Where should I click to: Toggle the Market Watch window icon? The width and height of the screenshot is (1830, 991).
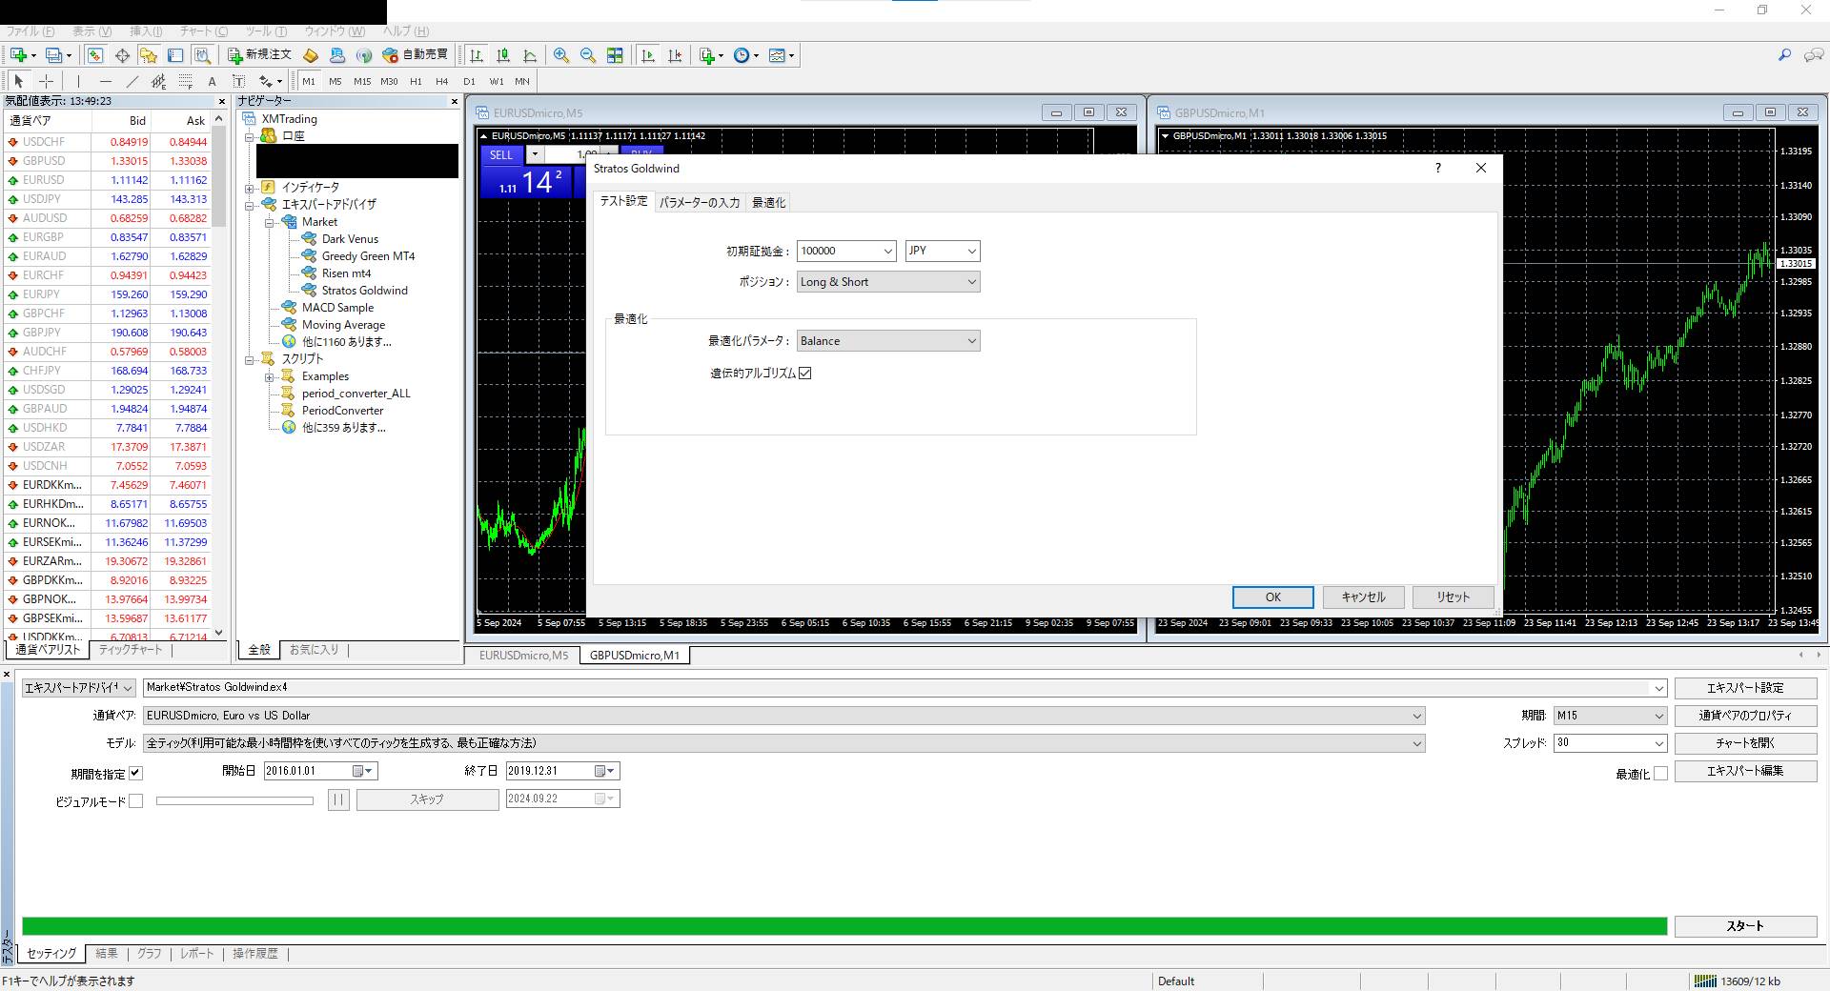pos(95,55)
